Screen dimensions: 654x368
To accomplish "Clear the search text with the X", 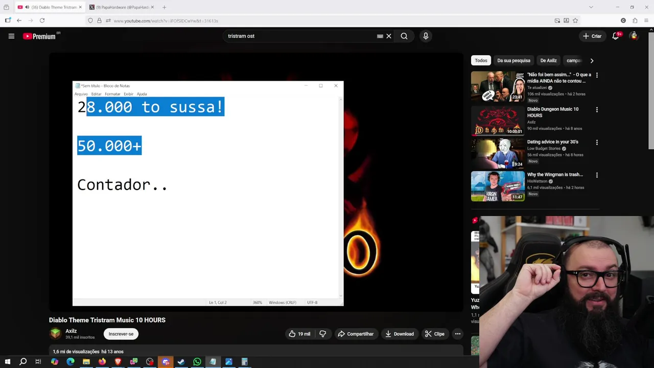I will click(x=389, y=36).
